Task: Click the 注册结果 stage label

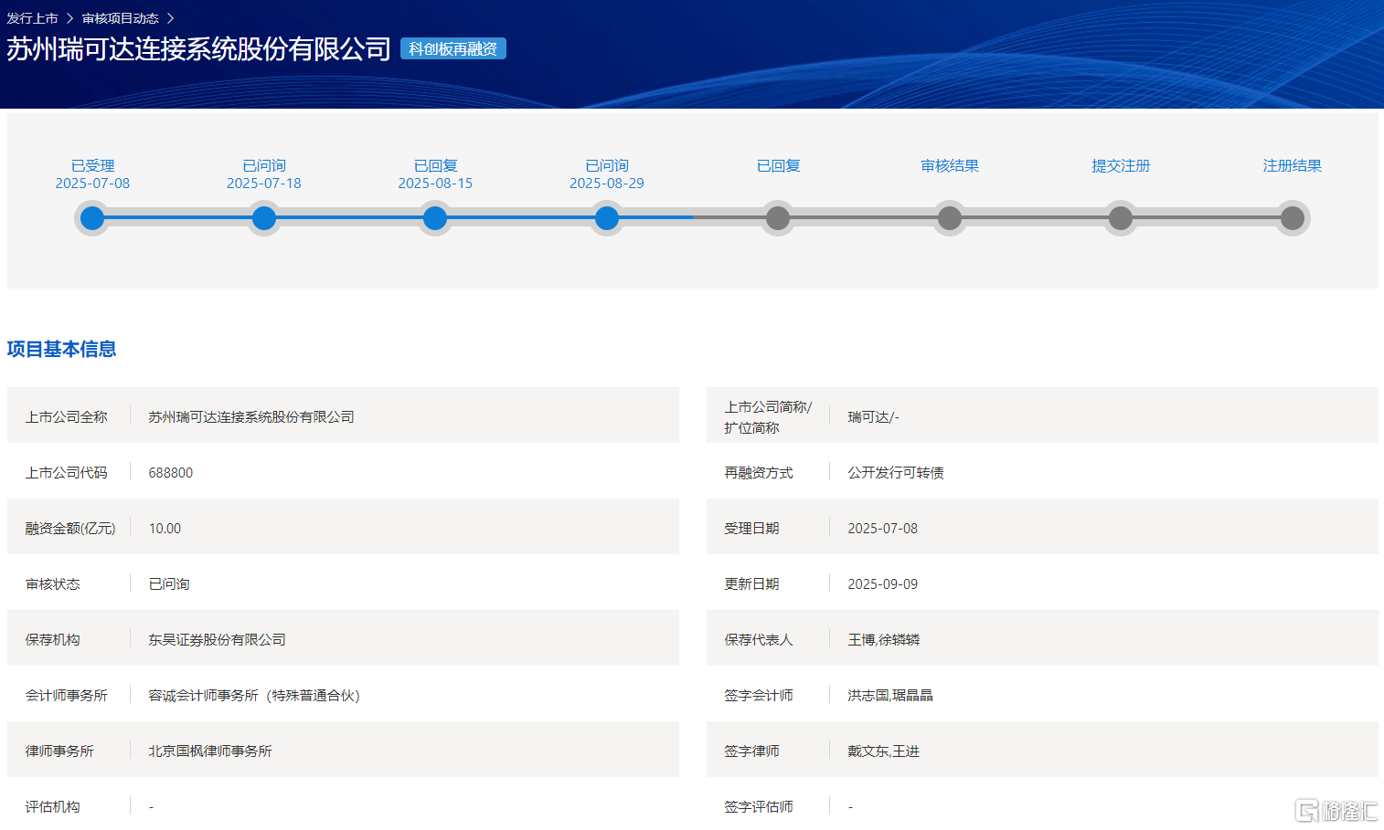Action: (1293, 165)
